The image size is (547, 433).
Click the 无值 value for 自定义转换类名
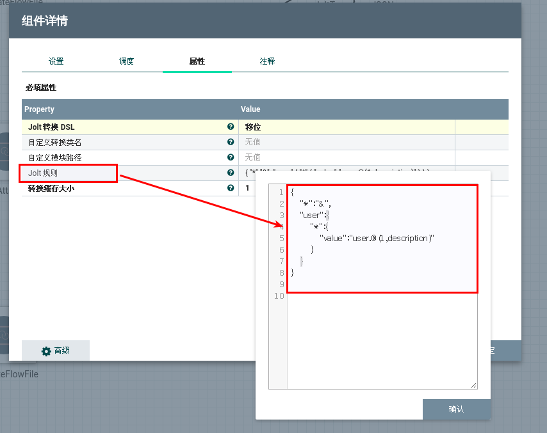253,142
